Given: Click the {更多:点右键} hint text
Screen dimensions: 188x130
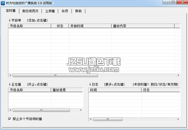Looking at the screenshot, I should point(114,84).
